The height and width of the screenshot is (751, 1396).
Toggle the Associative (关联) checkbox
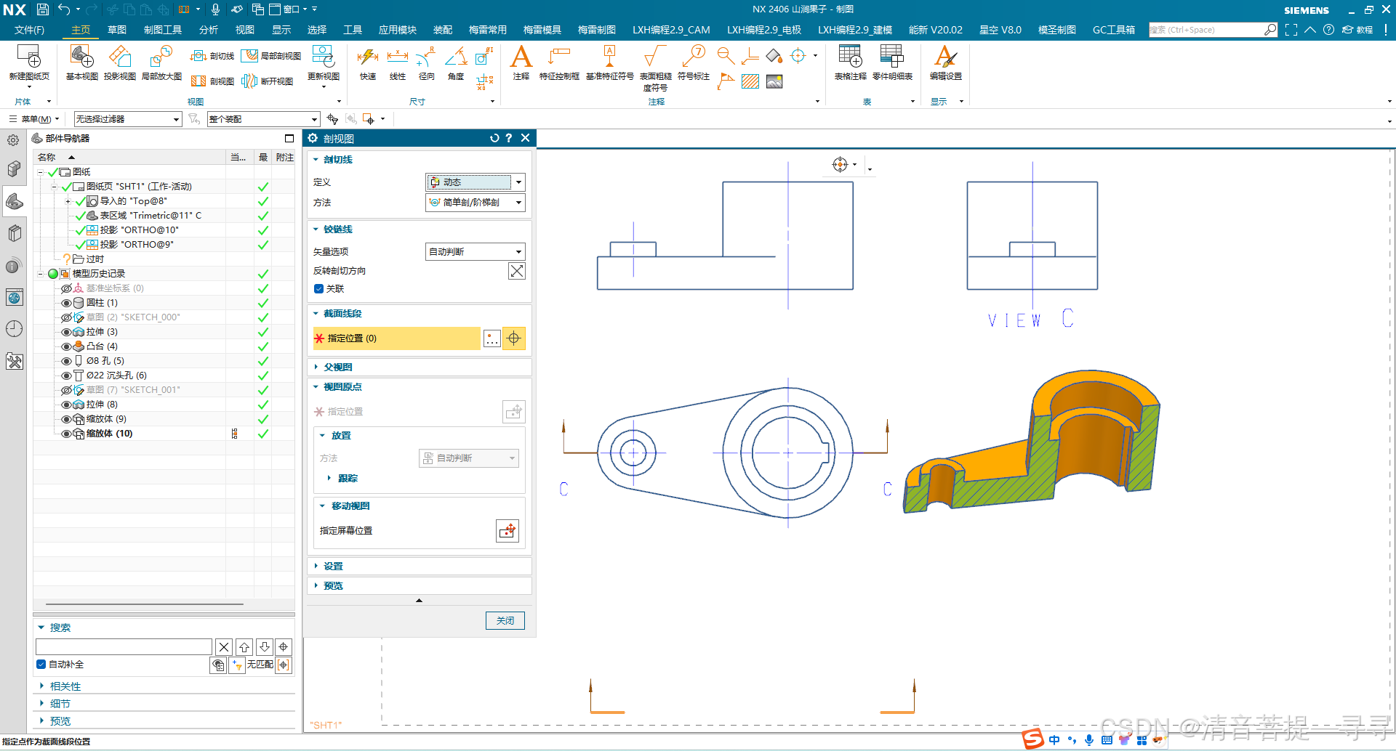point(318,288)
